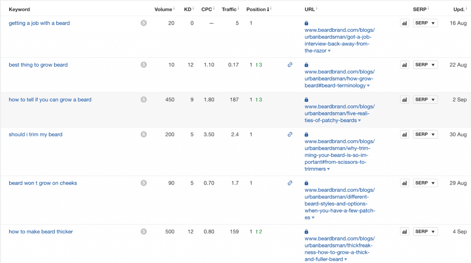Click word count badge beside 'should i trim my beard'
This screenshot has width=471, height=263.
click(x=144, y=134)
